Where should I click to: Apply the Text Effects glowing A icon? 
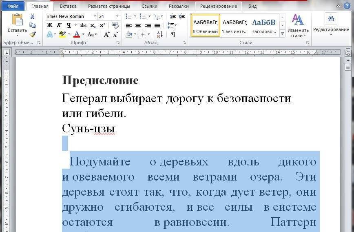(50, 35)
